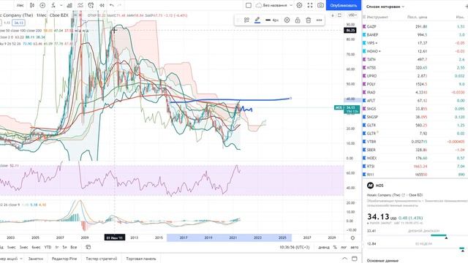Open the watchlist title dropdown
The height and width of the screenshot is (263, 468).
point(385,7)
